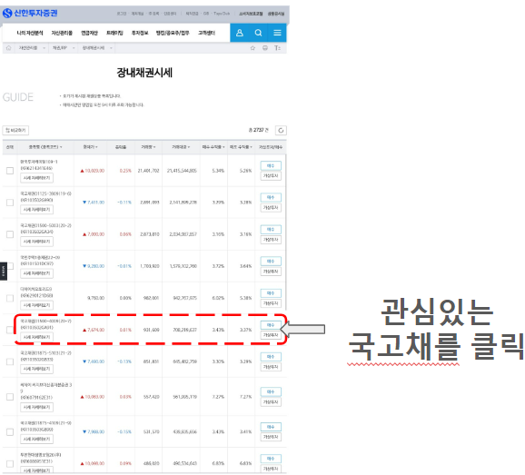This screenshot has height=475, width=525.
Task: Open the hamburger full menu icon
Action: pos(277,33)
